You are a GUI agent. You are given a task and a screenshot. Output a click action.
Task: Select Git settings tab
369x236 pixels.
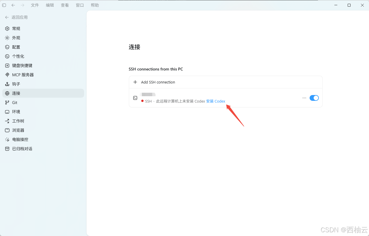click(x=43, y=103)
